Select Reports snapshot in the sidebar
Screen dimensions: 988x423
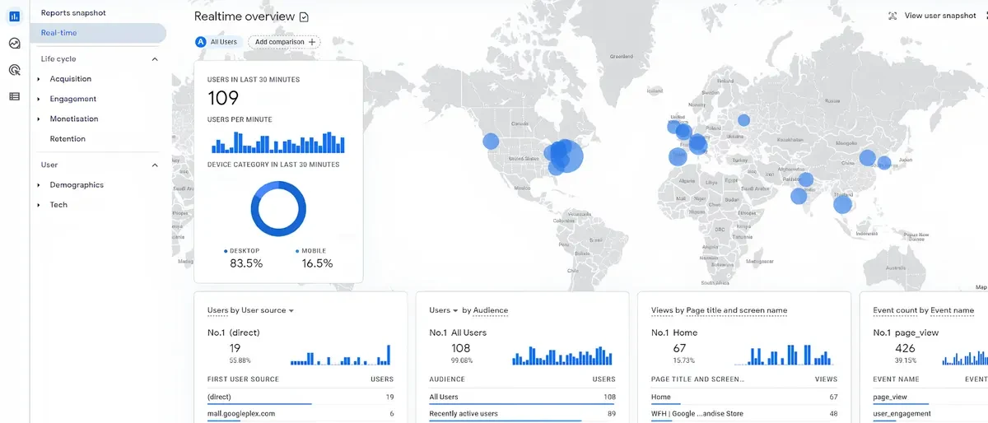point(73,13)
